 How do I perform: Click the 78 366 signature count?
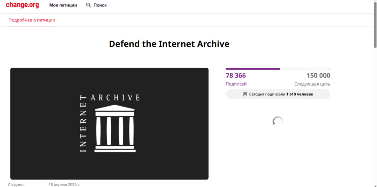click(x=236, y=76)
